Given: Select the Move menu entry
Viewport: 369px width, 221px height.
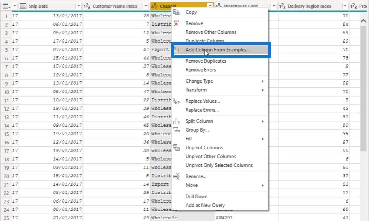Looking at the screenshot, I should pos(191,185).
